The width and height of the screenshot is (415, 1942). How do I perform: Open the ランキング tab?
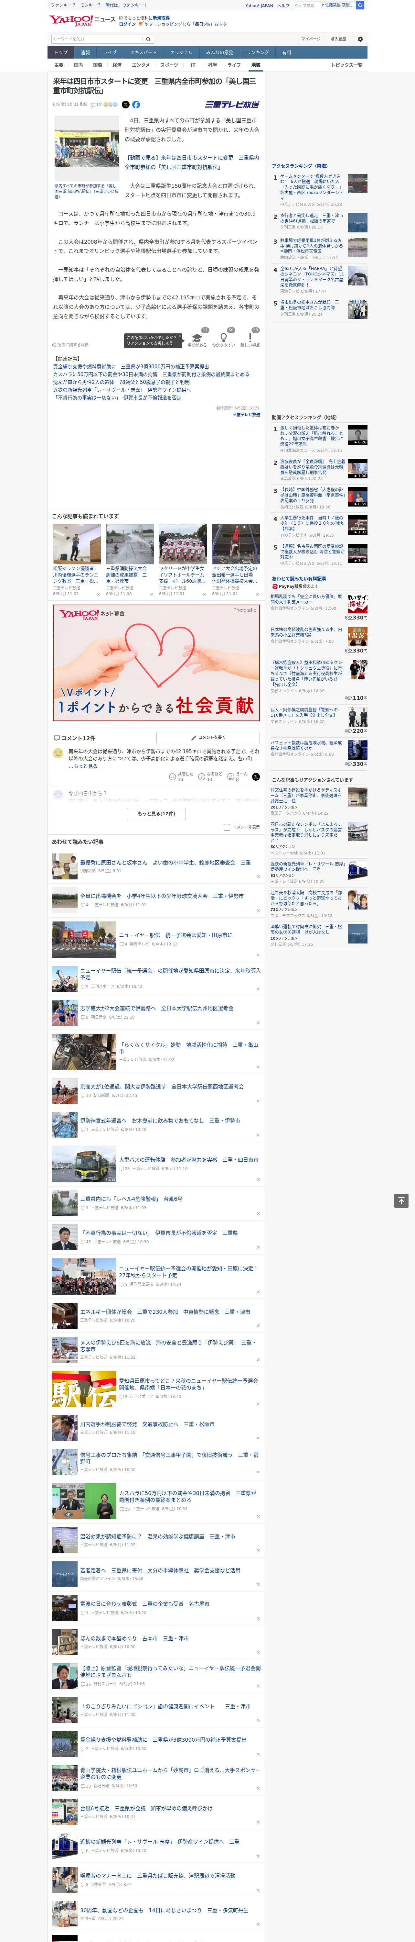[258, 53]
